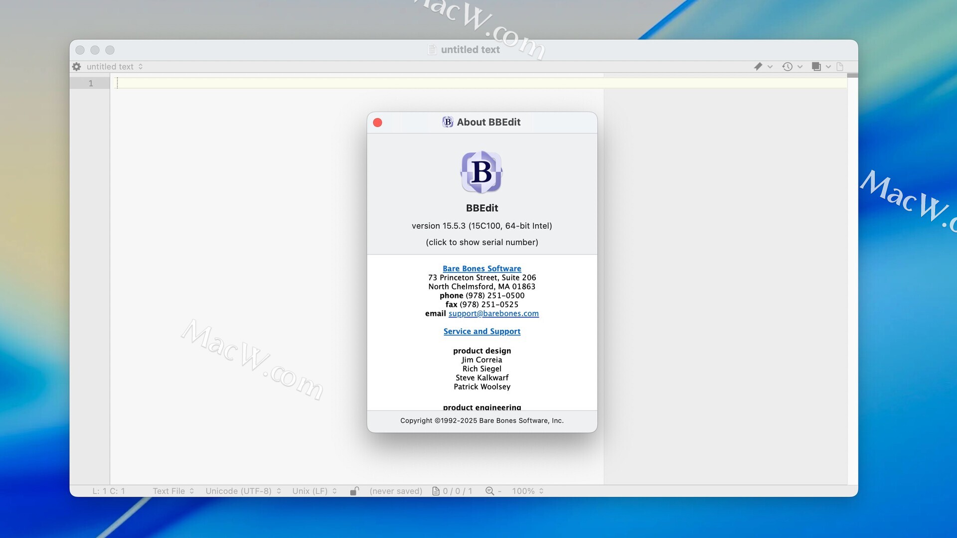Click the fax (978) 251-0525 line
Screen dimensions: 957x538
pyautogui.click(x=482, y=304)
